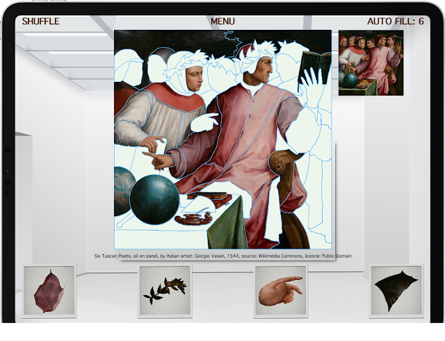Select the red-purple sleeve puzzle piece
The image size is (445, 341).
tap(49, 291)
